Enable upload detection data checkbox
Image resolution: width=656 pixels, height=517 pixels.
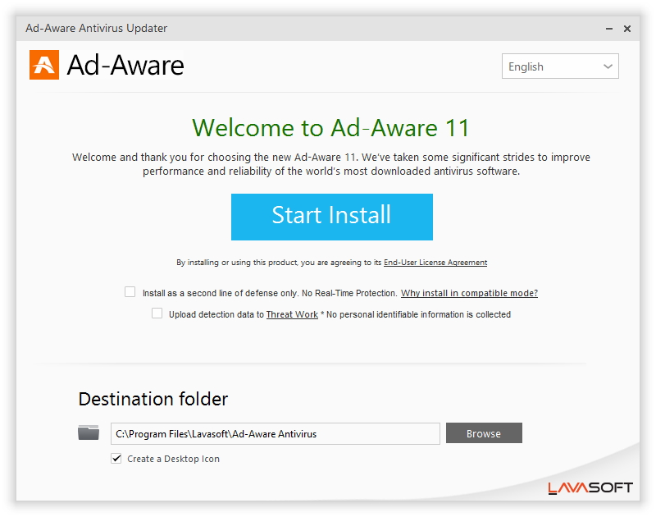[157, 313]
